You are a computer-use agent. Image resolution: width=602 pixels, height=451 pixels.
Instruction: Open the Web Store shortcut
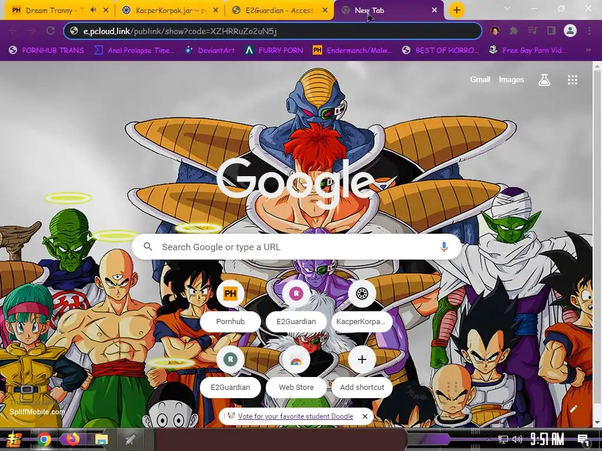tap(296, 371)
